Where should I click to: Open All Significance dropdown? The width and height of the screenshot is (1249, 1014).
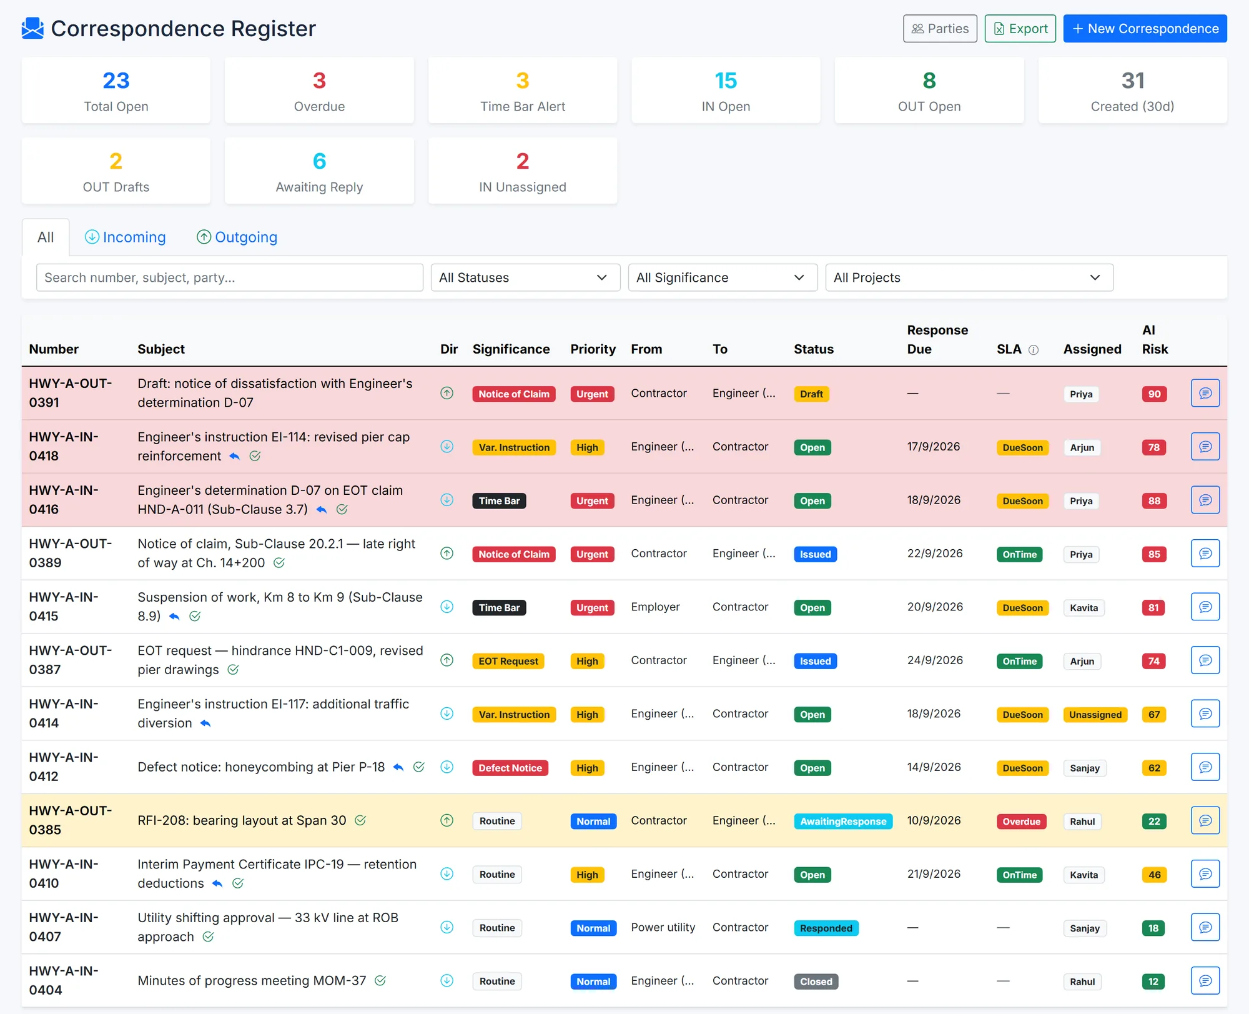[723, 277]
